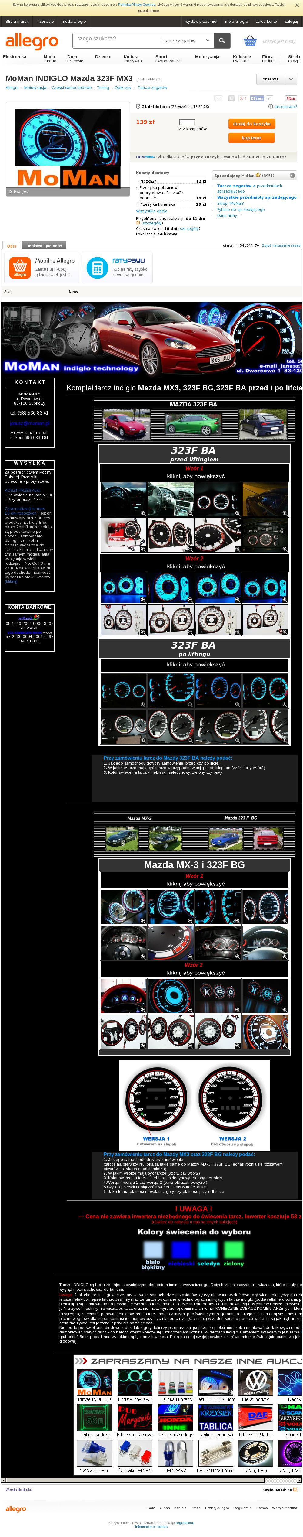Image resolution: width=303 pixels, height=1537 pixels.
Task: Open the 'Sklep "MoMan"' link
Action: (230, 204)
